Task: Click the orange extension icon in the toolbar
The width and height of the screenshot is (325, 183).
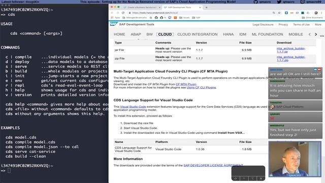Action: pos(292,13)
